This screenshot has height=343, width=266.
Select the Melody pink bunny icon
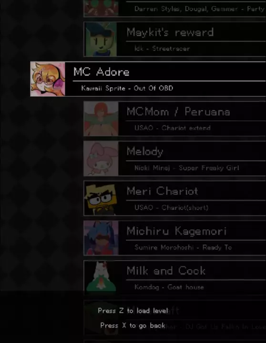click(x=101, y=158)
